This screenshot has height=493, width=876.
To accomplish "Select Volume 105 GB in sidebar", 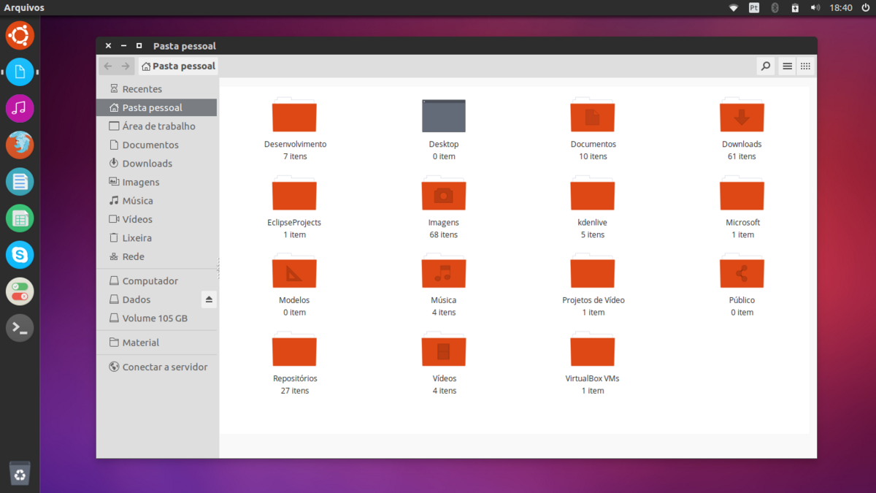I will pyautogui.click(x=156, y=318).
